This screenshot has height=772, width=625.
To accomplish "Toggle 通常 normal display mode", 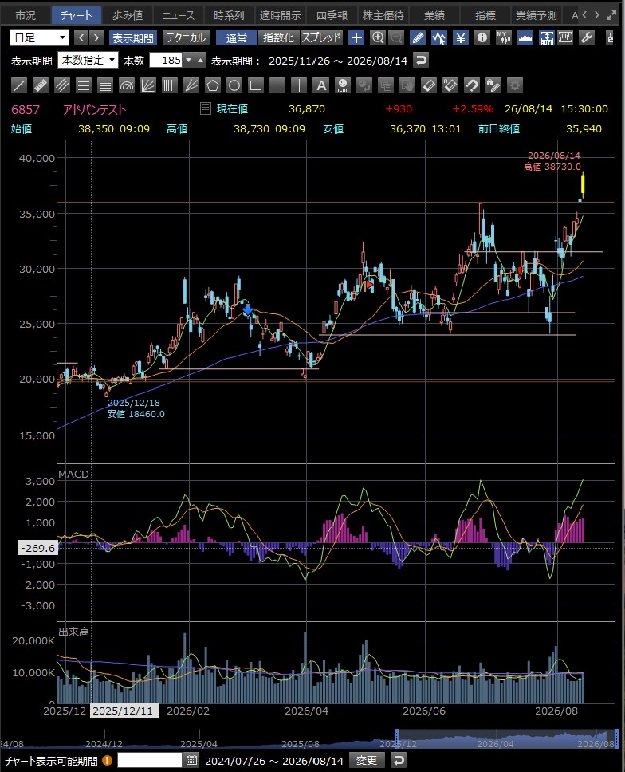I will 236,37.
